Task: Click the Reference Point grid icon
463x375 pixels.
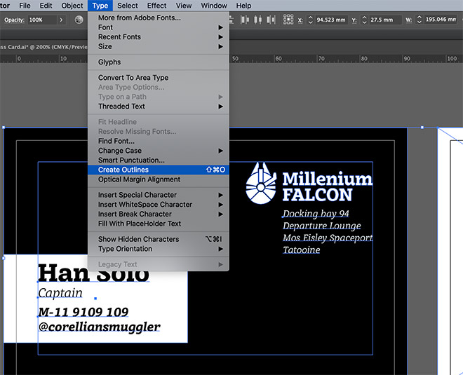Action: tap(288, 20)
